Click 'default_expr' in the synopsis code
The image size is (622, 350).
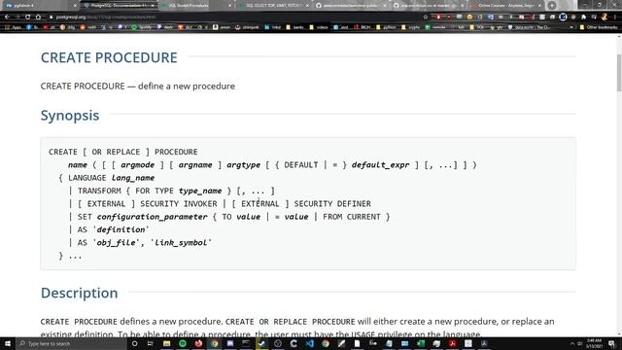[x=380, y=165]
